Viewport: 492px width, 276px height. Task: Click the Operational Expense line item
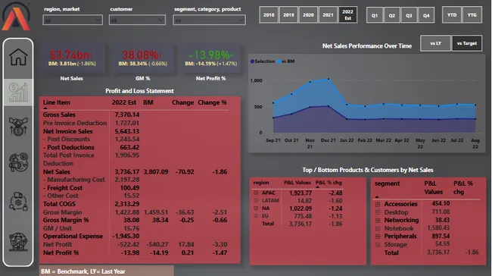[x=73, y=236]
